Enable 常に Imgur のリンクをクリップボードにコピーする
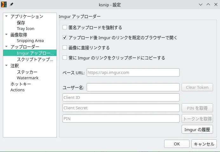This screenshot has height=152, width=220. [65, 58]
